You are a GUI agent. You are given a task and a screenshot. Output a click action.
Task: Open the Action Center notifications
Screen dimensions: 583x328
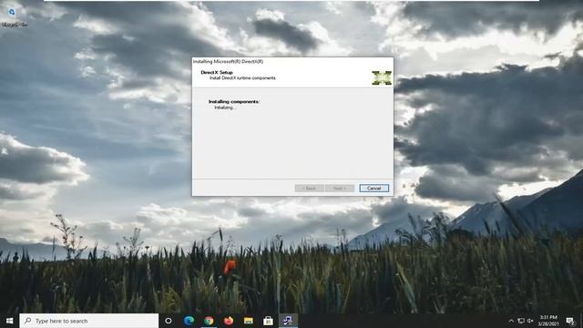tap(570, 321)
